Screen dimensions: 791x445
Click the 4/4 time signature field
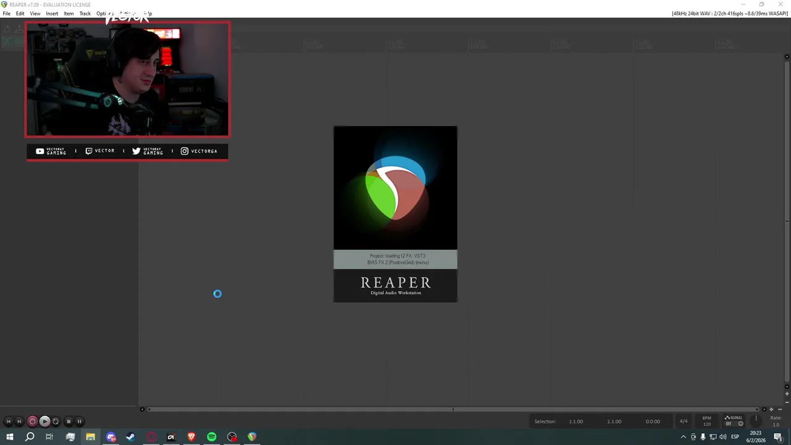point(683,422)
